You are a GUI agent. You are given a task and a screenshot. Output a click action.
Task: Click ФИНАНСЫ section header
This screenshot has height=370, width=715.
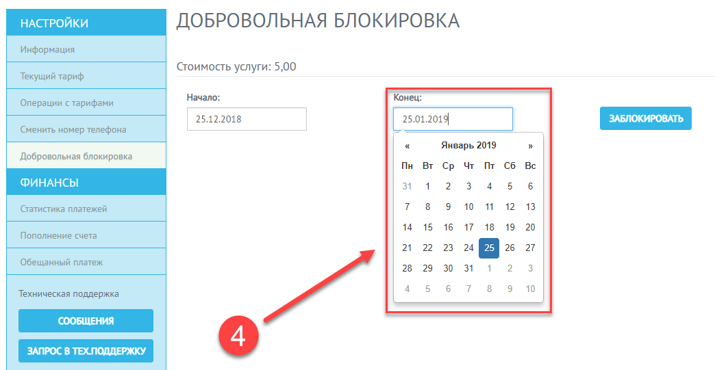coord(86,182)
